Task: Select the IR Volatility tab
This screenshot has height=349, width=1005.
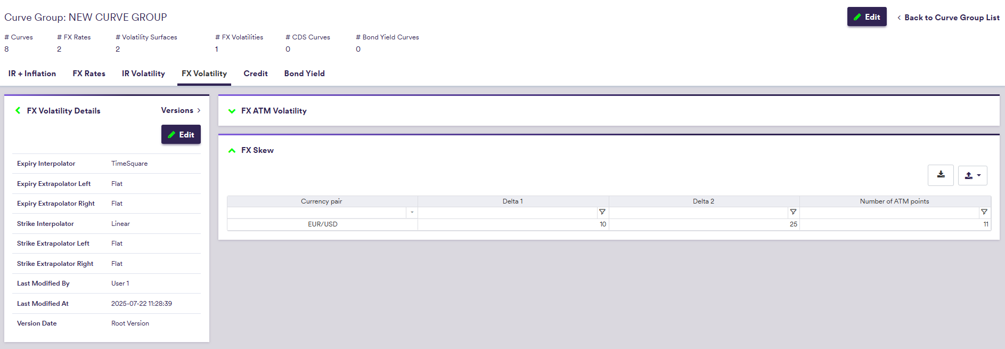Action: (143, 74)
